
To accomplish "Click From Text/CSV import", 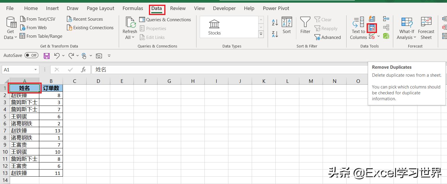I will click(x=38, y=19).
